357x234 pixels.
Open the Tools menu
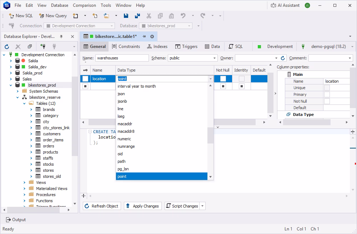click(106, 5)
